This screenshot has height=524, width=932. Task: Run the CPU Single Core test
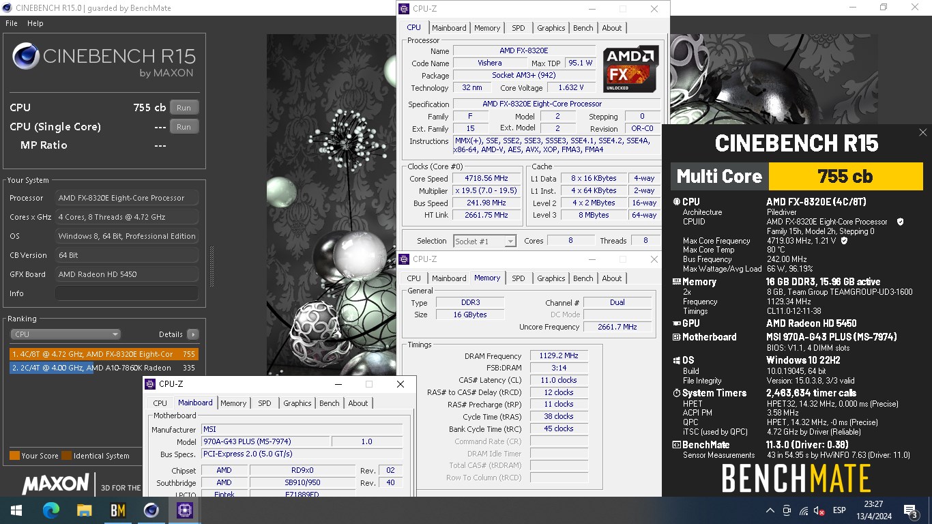(184, 127)
